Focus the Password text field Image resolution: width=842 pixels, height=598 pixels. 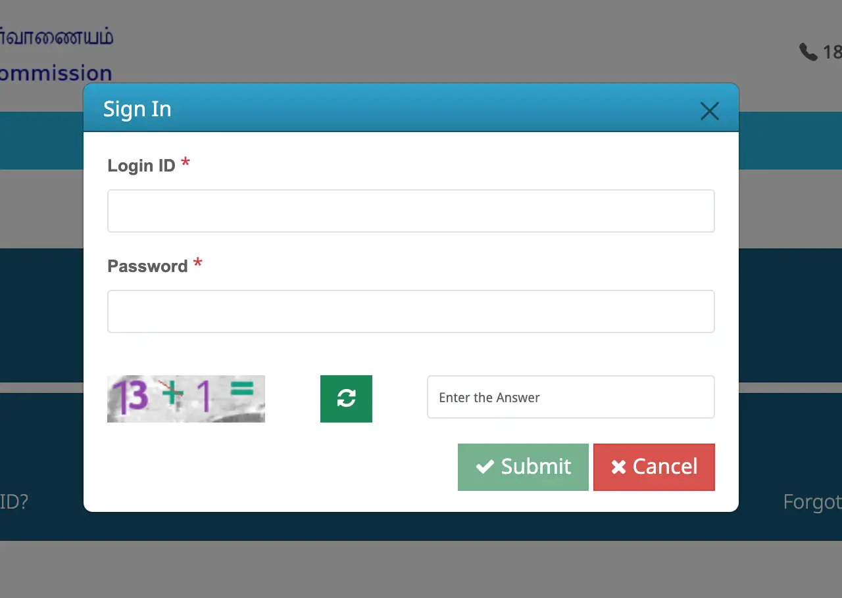pyautogui.click(x=411, y=311)
